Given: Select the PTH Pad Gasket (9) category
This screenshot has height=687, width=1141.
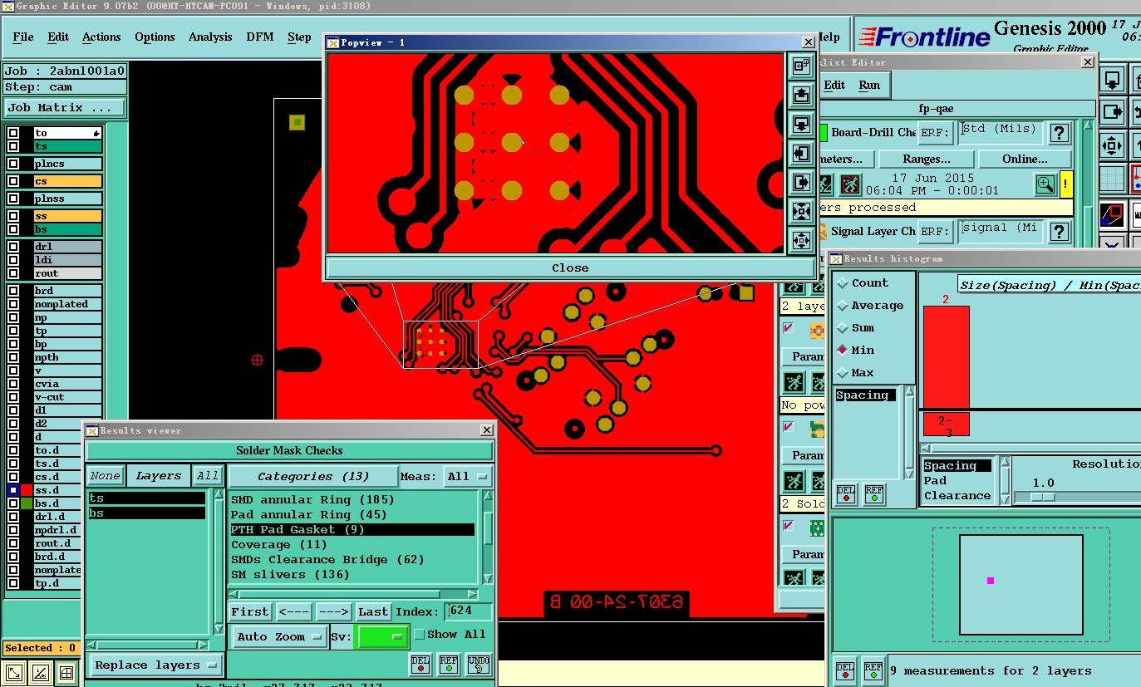Looking at the screenshot, I should click(x=352, y=530).
